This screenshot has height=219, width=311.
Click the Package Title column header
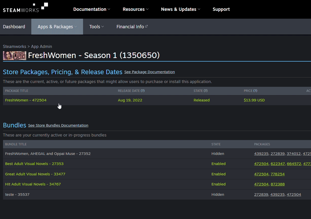[x=17, y=91]
